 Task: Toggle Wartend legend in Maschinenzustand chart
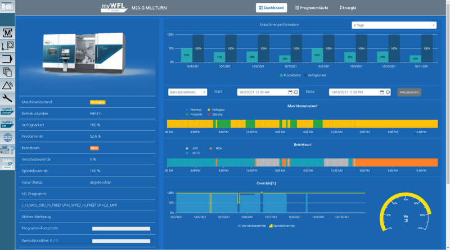[x=193, y=110]
